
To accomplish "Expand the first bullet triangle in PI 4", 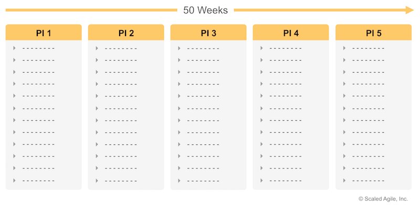I will click(x=261, y=48).
